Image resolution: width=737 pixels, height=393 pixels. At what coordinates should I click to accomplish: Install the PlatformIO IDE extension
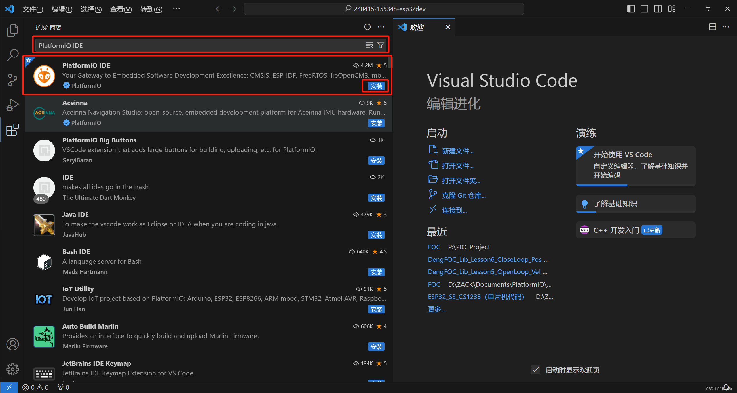coord(376,86)
